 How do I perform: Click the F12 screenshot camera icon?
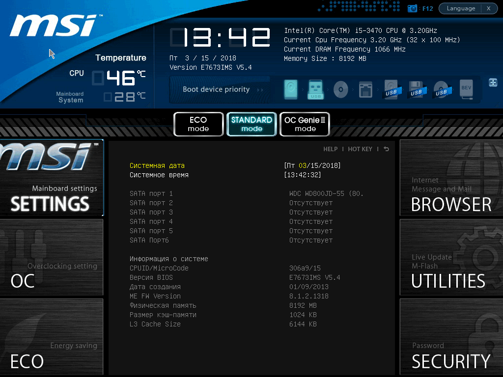point(412,8)
